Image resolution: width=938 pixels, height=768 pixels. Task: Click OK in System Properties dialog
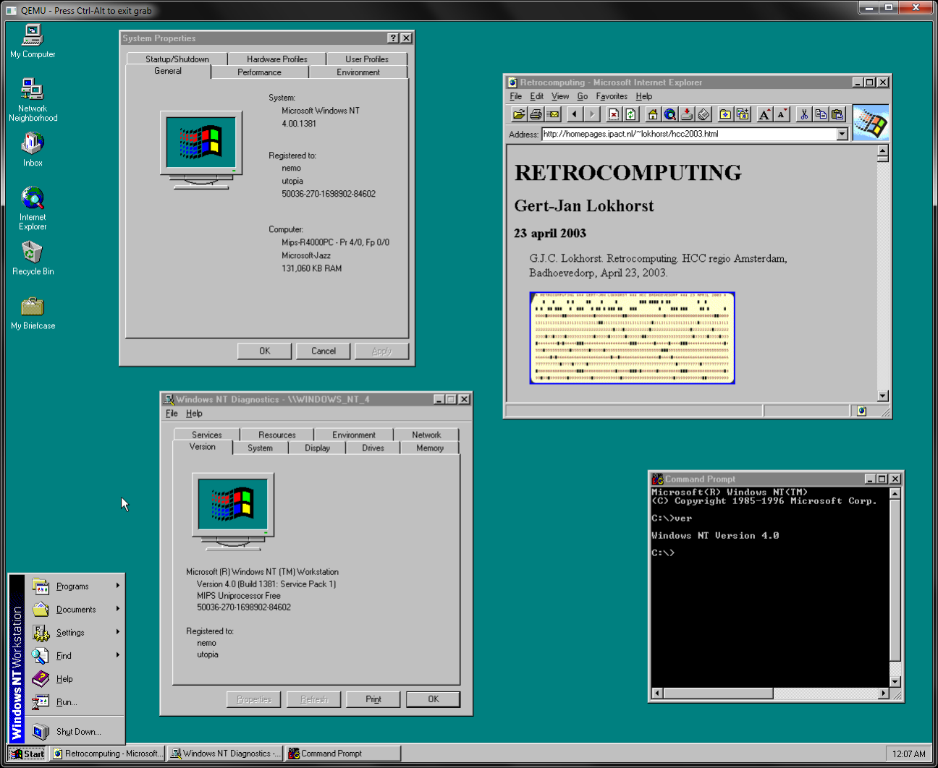click(265, 351)
